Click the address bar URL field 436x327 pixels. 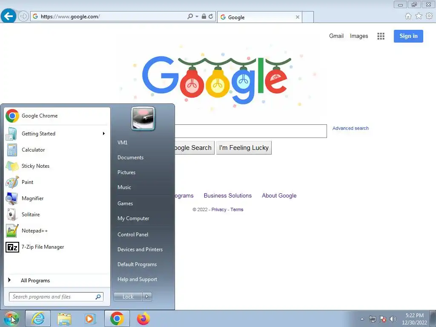pyautogui.click(x=109, y=17)
